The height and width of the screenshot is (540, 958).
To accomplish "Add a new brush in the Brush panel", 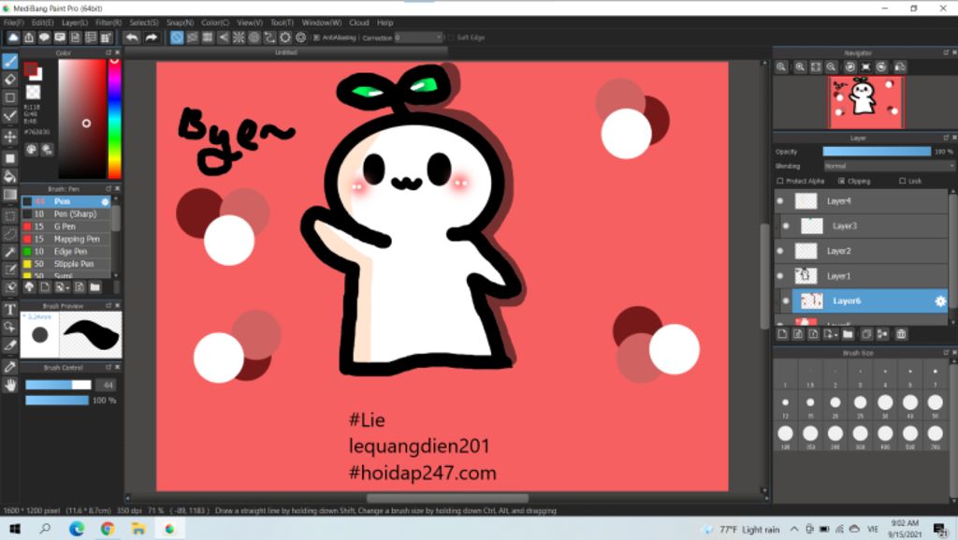I will pos(45,287).
